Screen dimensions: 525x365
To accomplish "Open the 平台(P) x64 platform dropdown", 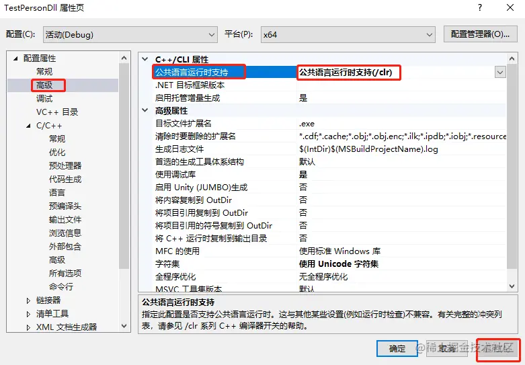I will pos(348,34).
